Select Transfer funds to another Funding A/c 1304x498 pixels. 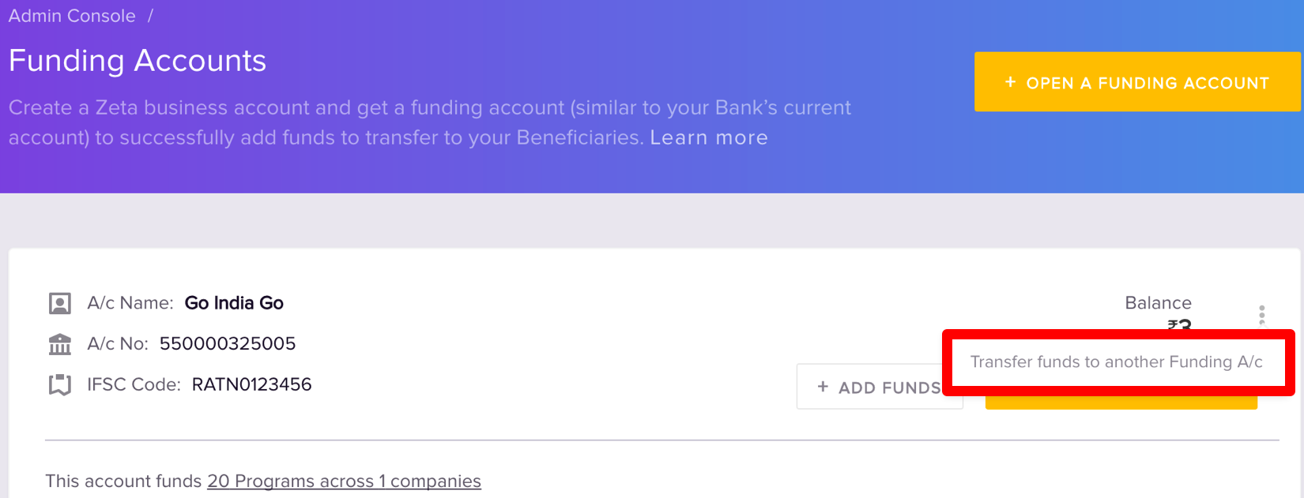click(1117, 362)
